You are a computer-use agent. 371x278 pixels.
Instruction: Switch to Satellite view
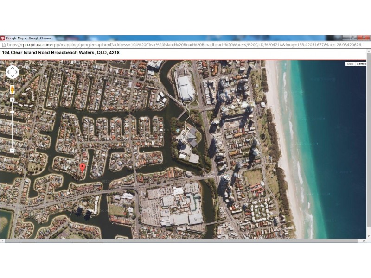click(x=362, y=64)
